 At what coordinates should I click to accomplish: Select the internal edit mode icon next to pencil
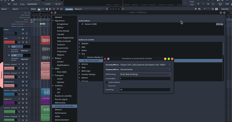pos(62,9)
